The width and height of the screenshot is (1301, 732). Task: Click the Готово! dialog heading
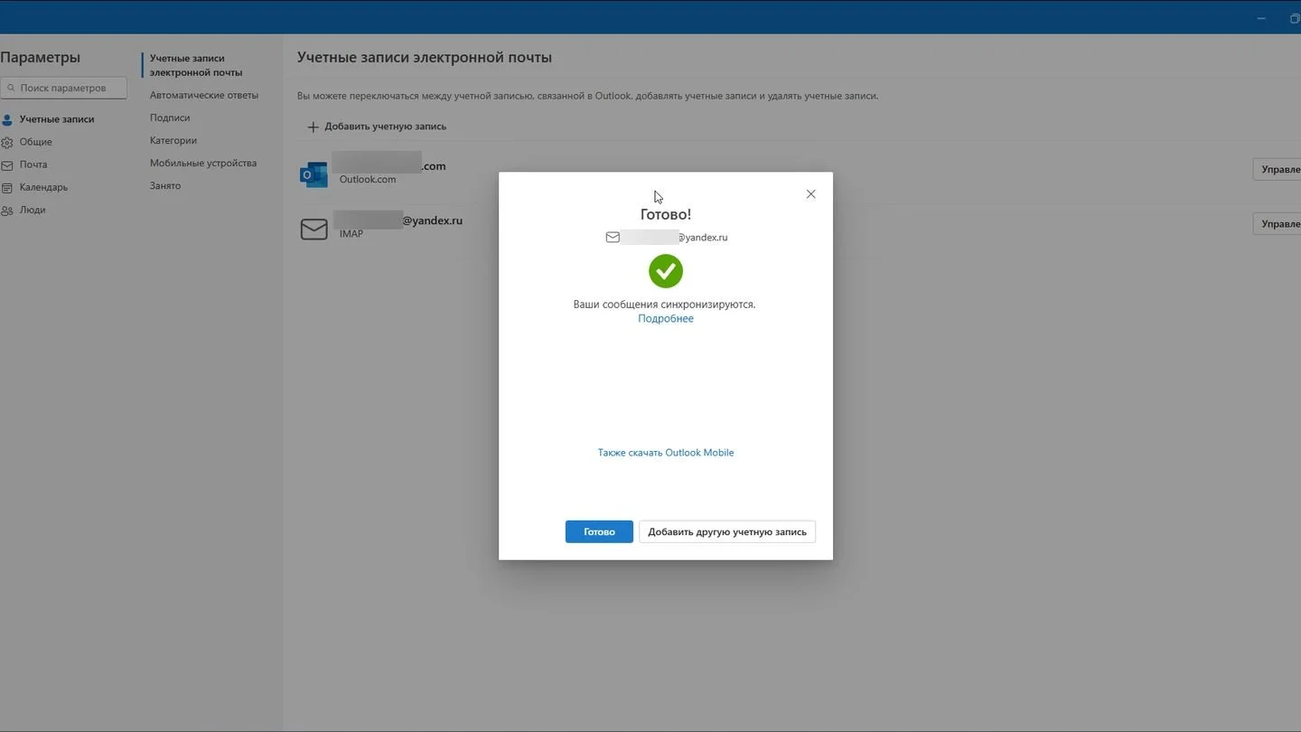666,214
